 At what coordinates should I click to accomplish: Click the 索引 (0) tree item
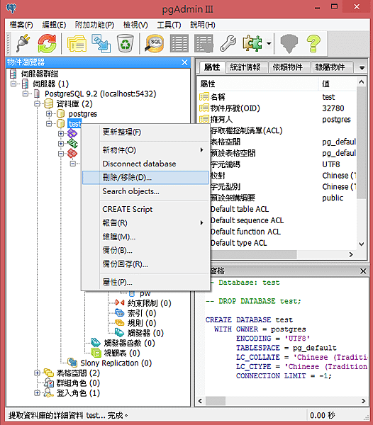tap(142, 313)
